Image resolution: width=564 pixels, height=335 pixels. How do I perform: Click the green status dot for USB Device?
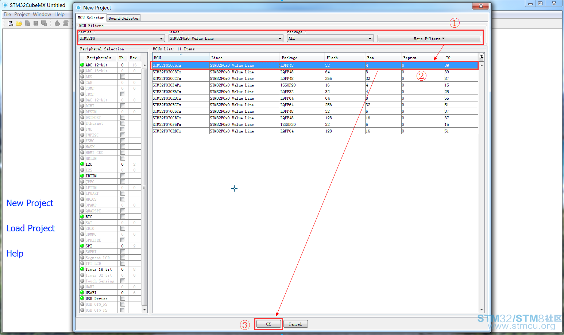pyautogui.click(x=82, y=298)
